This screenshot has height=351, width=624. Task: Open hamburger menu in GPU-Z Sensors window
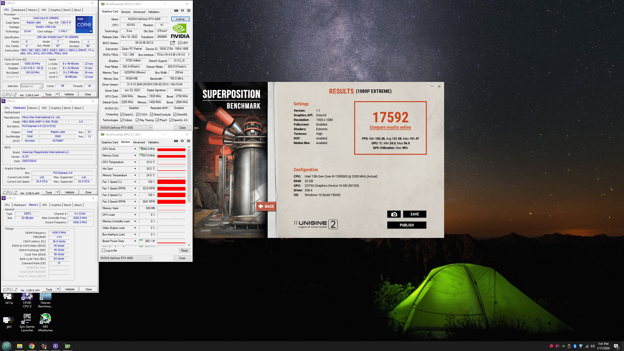(188, 141)
